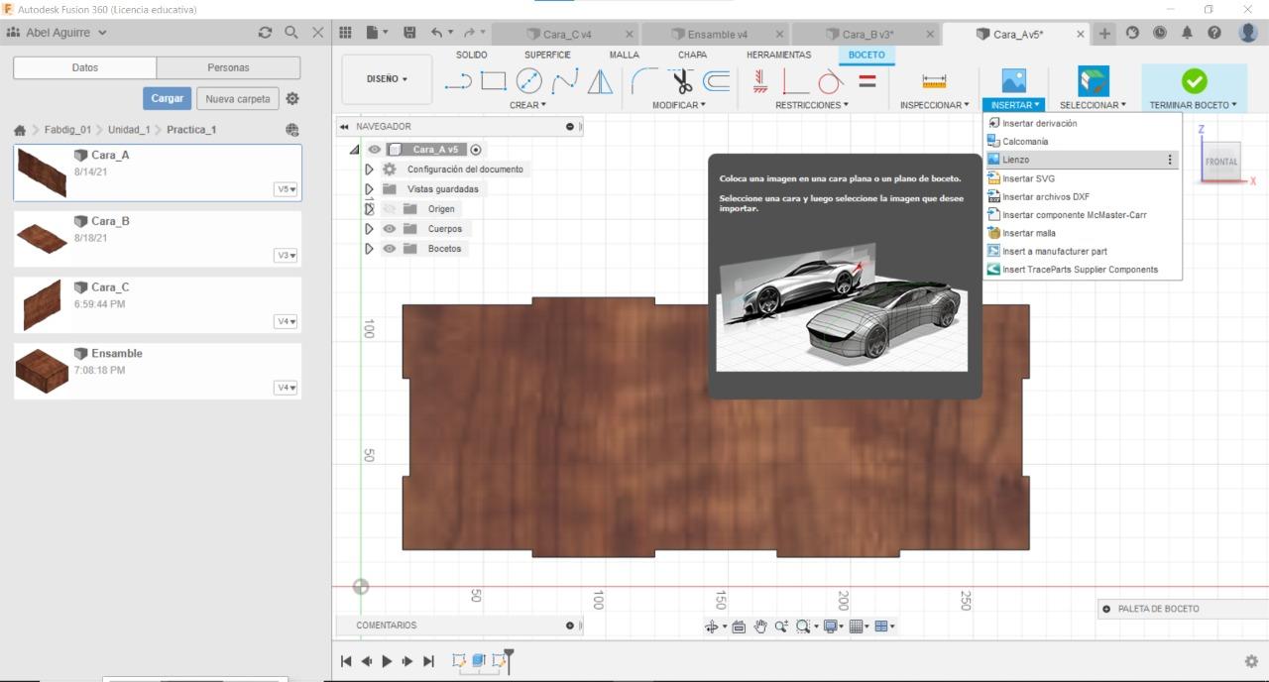The image size is (1269, 682).
Task: Expand the Vistas guardadas tree node
Action: [370, 189]
